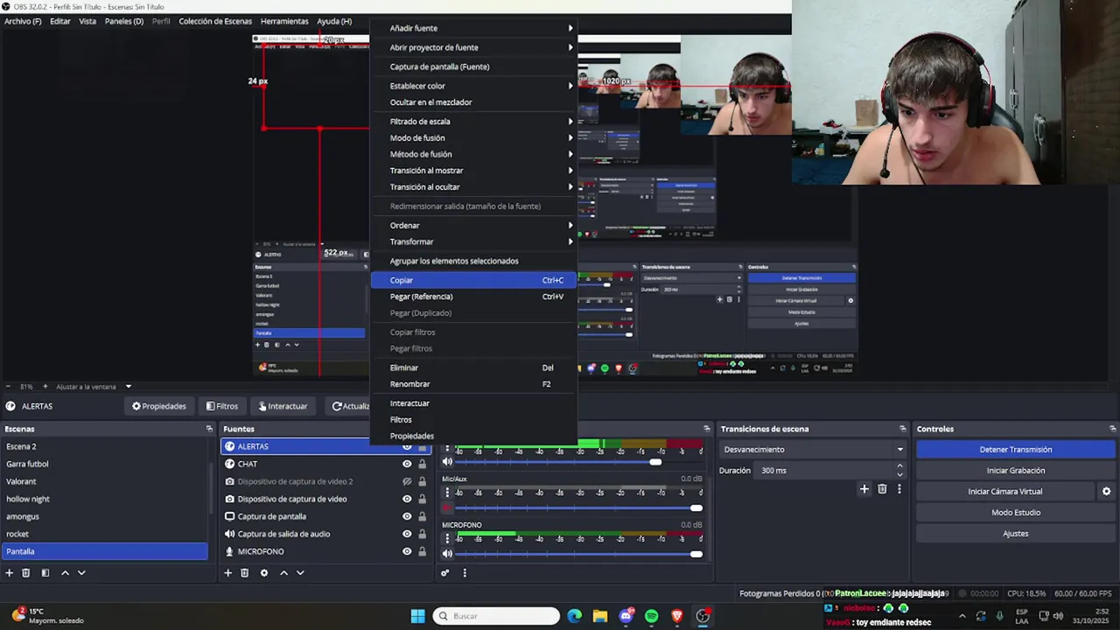Open virtual camera settings gear
The width and height of the screenshot is (1120, 630).
pos(1107,492)
